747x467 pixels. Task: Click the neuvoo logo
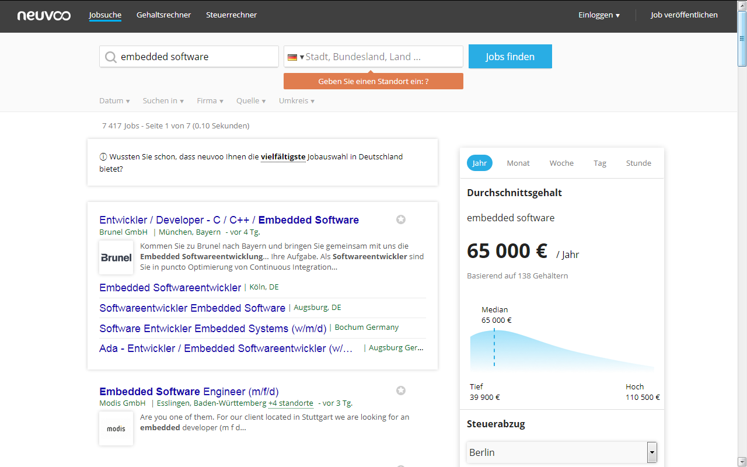(x=44, y=16)
